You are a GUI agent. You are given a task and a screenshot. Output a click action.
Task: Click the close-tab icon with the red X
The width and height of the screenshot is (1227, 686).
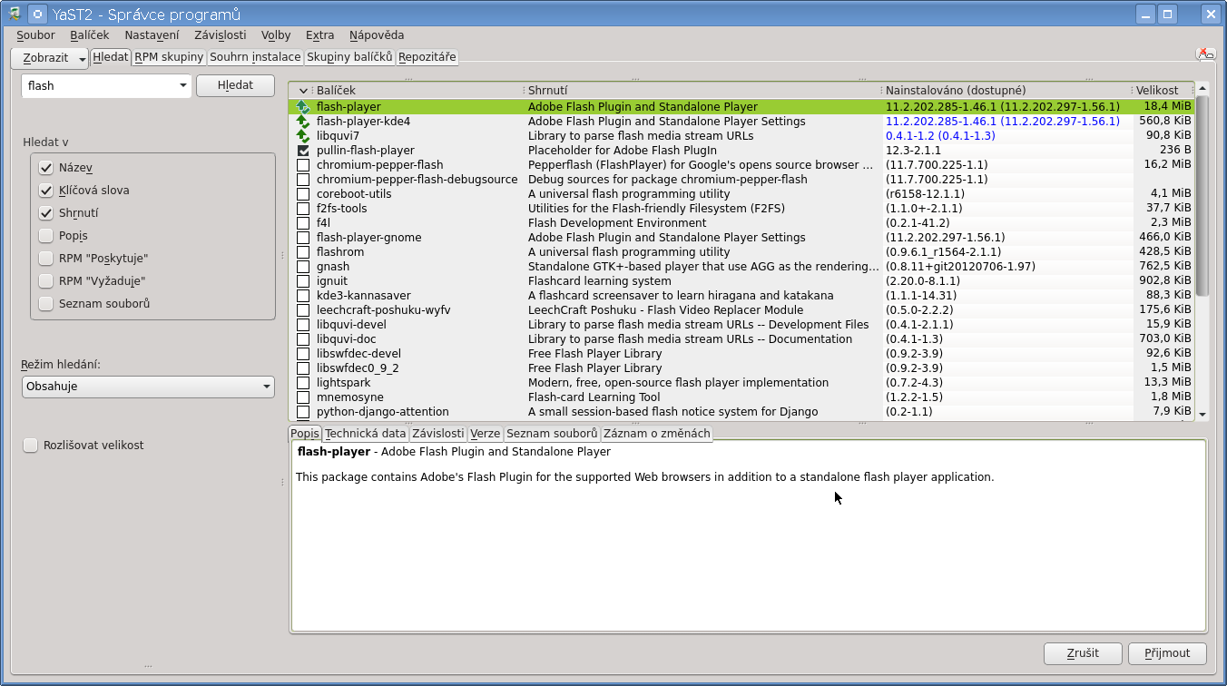(x=1205, y=54)
